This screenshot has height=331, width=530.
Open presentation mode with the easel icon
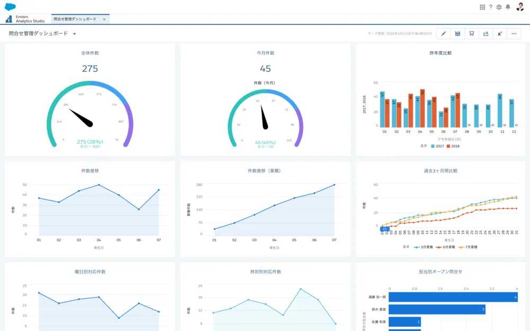coord(471,34)
